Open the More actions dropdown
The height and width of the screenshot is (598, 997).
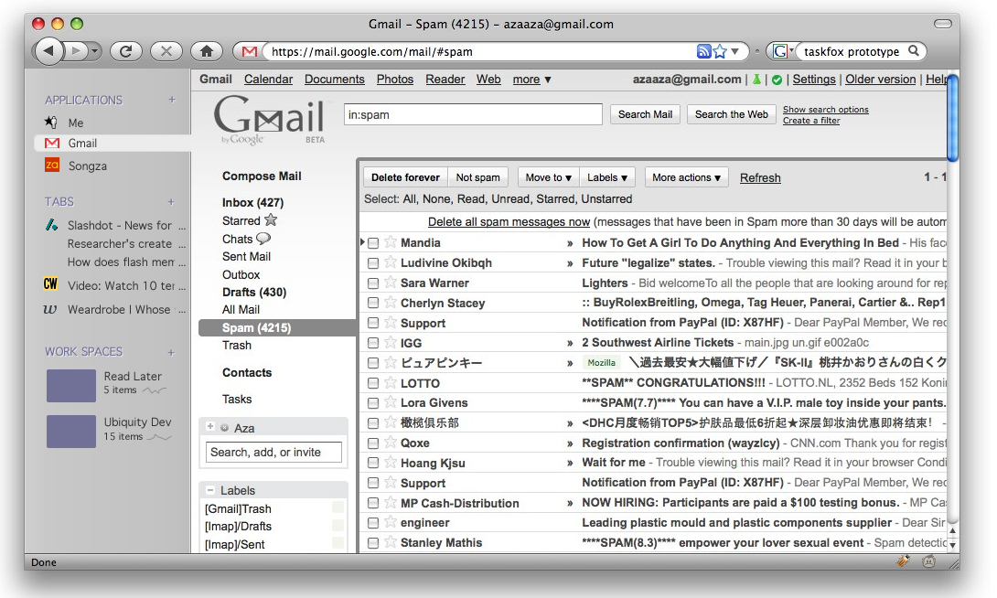686,177
